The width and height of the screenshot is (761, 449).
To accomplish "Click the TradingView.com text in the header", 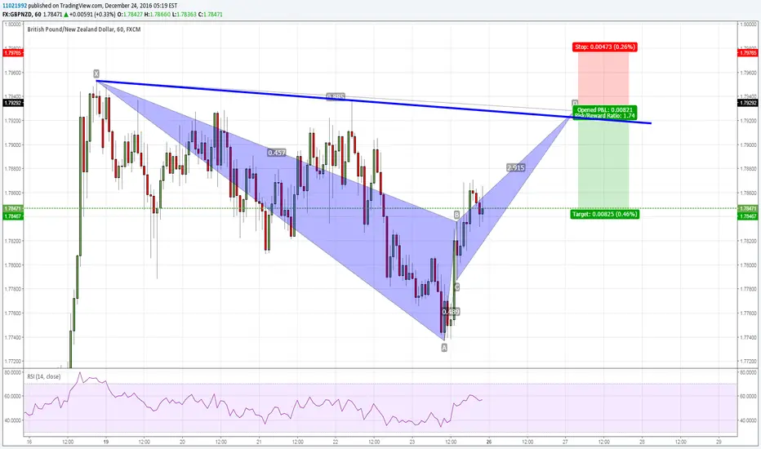I will (80, 6).
